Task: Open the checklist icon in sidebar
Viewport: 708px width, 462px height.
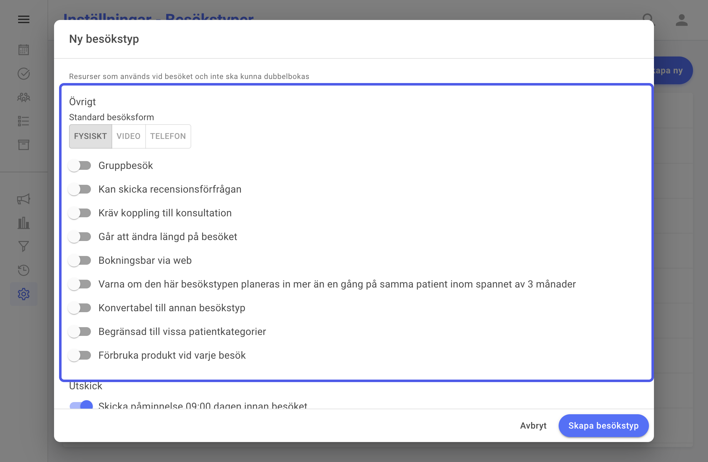Action: pyautogui.click(x=24, y=121)
